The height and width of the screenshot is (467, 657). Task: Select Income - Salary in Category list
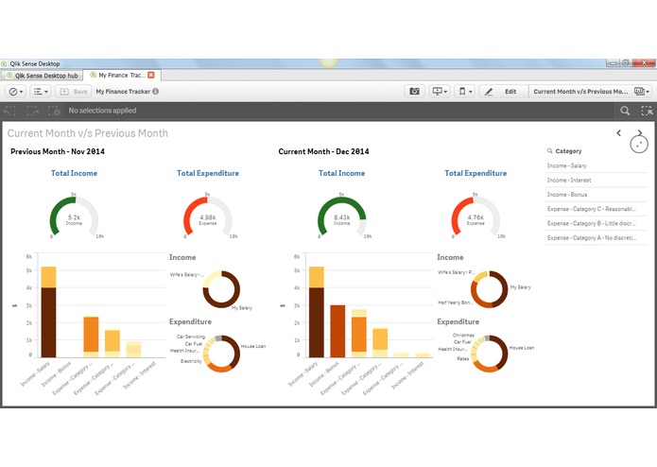596,165
